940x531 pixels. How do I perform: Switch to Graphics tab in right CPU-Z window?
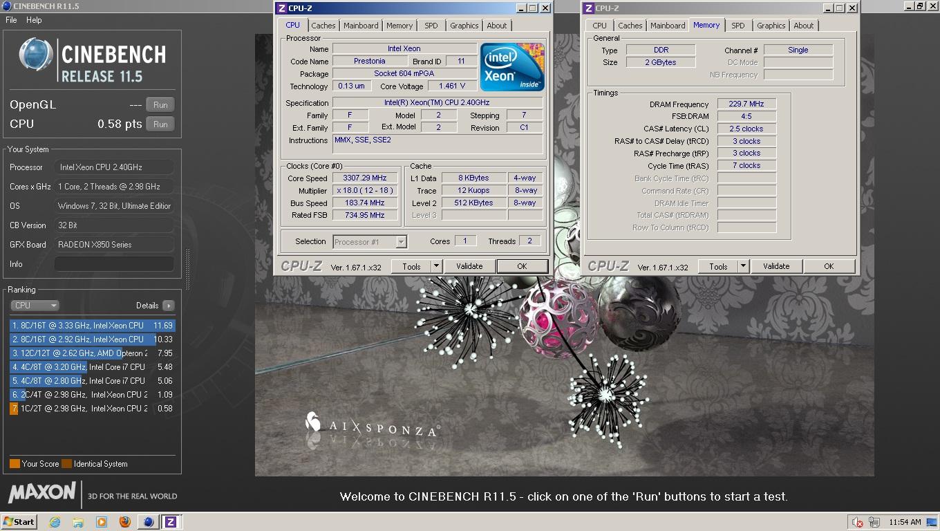click(x=771, y=26)
